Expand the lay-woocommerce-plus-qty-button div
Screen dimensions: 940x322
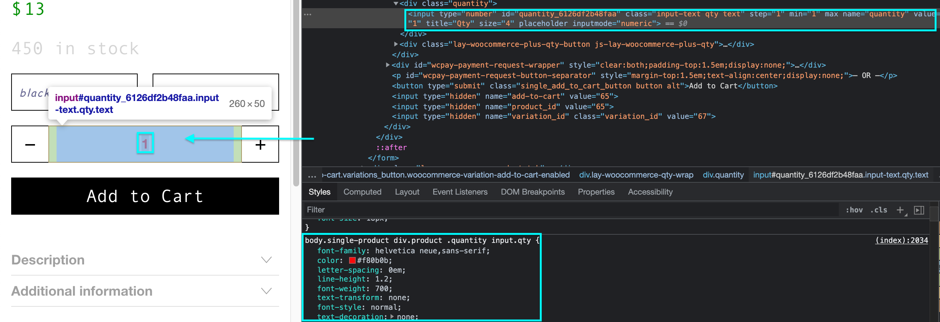point(396,44)
